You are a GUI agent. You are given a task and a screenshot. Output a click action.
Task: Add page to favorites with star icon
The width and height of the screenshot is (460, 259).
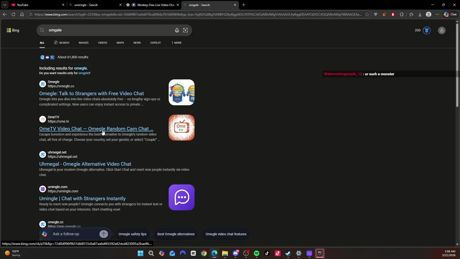tap(367, 14)
